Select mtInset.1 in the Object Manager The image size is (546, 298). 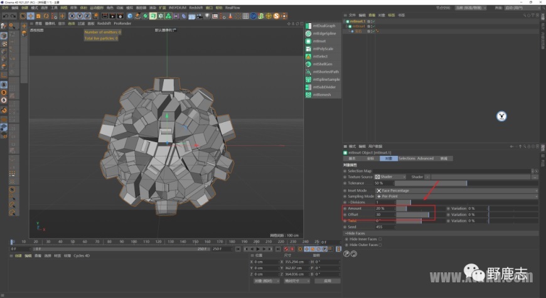(x=357, y=21)
